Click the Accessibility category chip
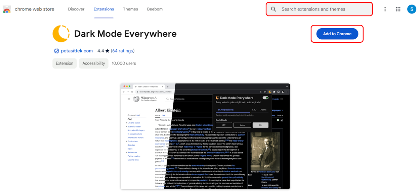 point(93,63)
